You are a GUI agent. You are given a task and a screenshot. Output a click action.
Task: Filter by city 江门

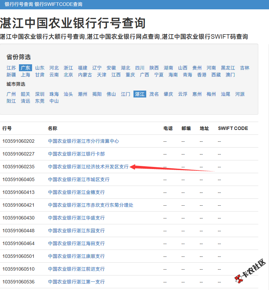(x=126, y=94)
